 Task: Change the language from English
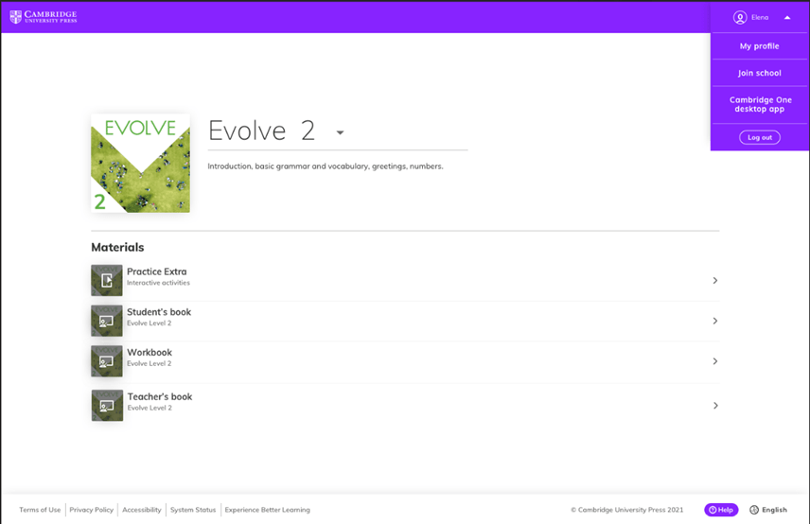pyautogui.click(x=774, y=510)
